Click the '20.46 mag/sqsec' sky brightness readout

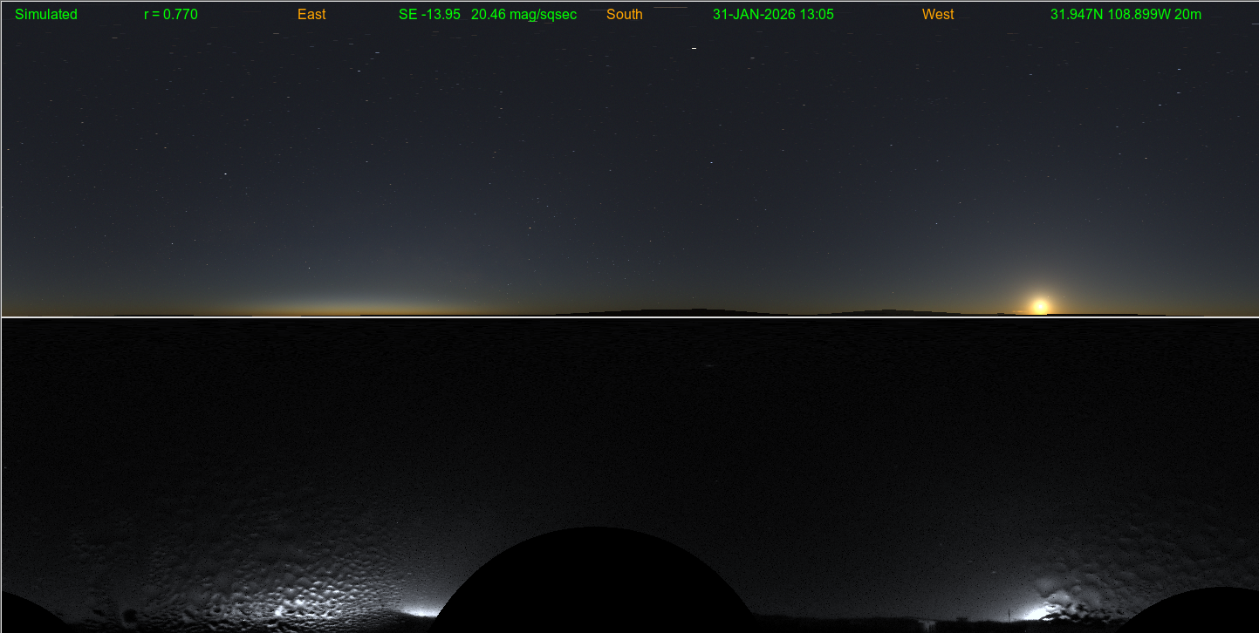[523, 15]
